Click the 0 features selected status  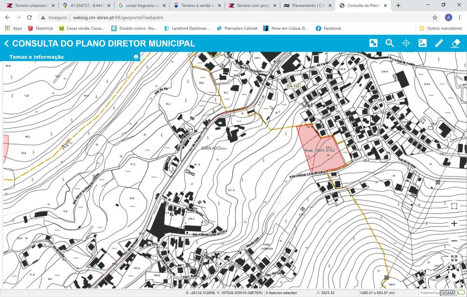click(281, 293)
